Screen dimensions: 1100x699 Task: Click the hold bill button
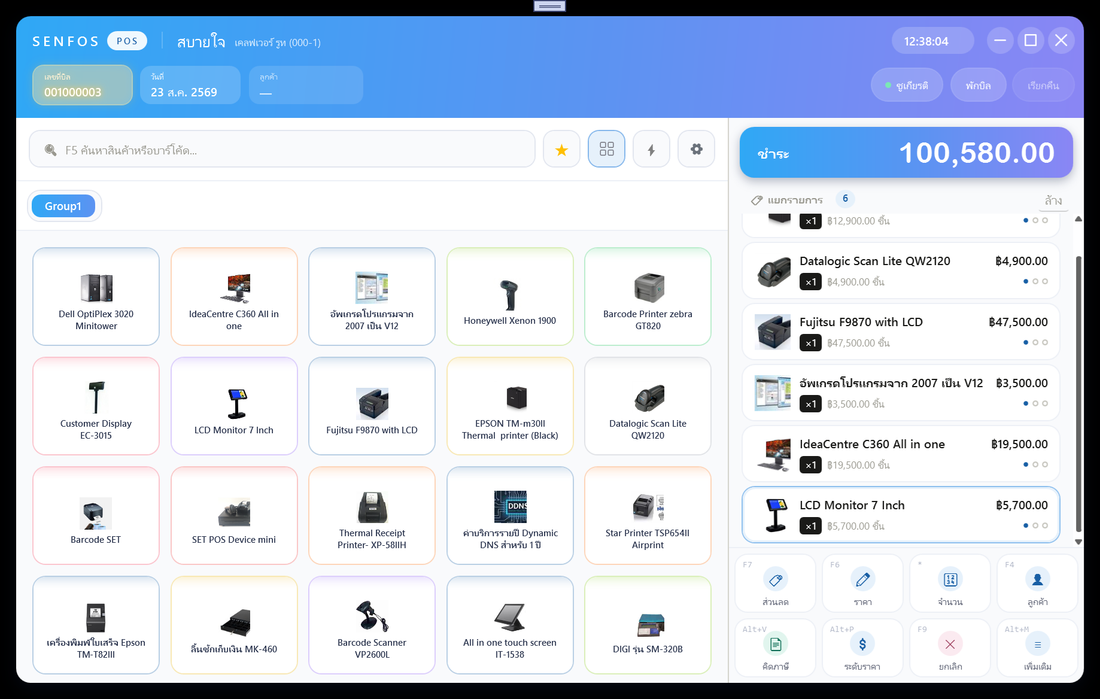point(978,85)
